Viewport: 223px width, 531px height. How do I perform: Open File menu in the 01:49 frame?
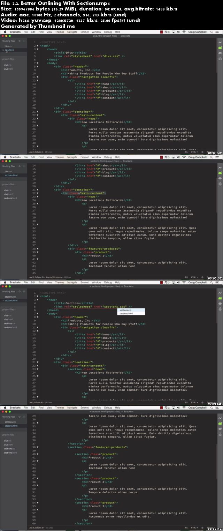click(x=26, y=32)
